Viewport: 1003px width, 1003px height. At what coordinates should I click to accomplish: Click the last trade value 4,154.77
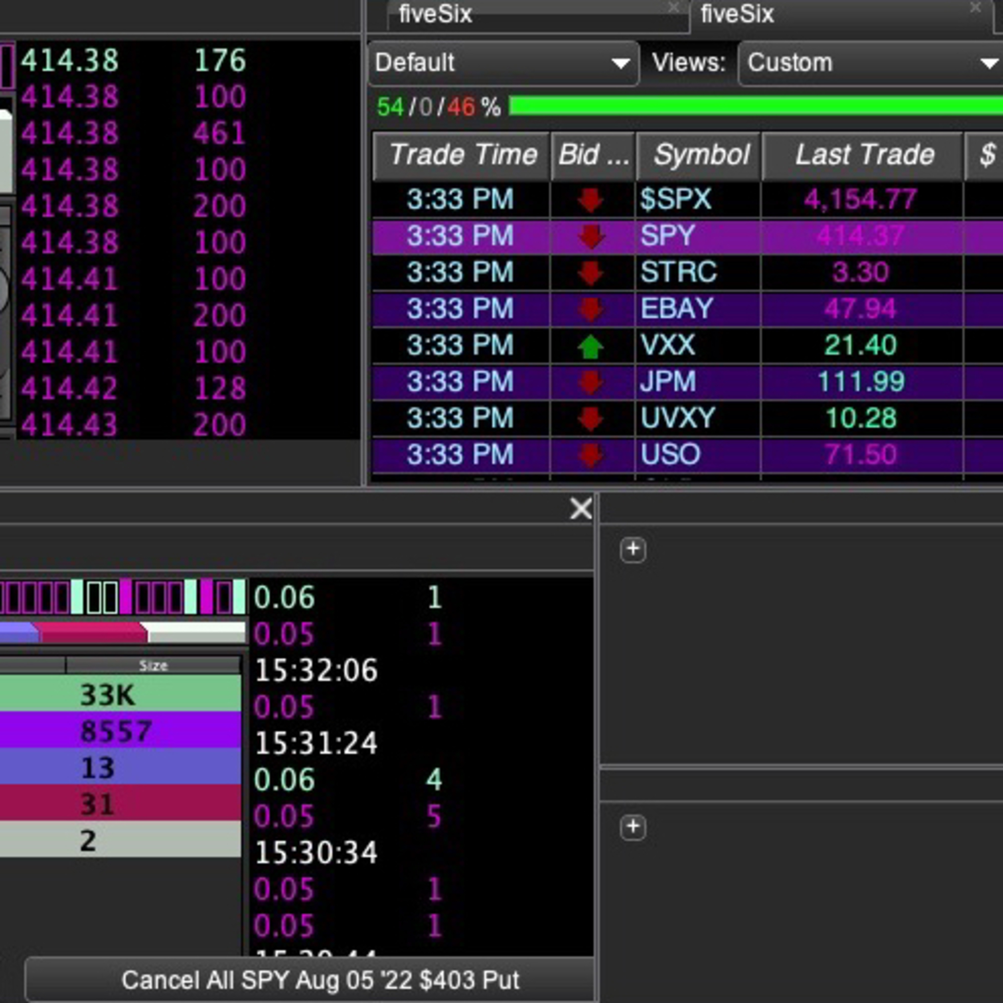pyautogui.click(x=860, y=200)
